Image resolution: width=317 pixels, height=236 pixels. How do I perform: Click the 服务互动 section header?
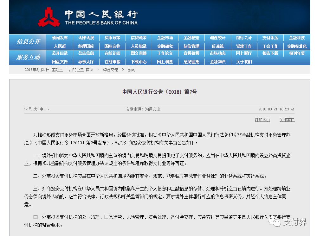pos(28,57)
